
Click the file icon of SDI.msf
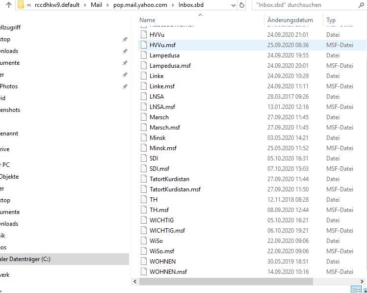pyautogui.click(x=144, y=169)
